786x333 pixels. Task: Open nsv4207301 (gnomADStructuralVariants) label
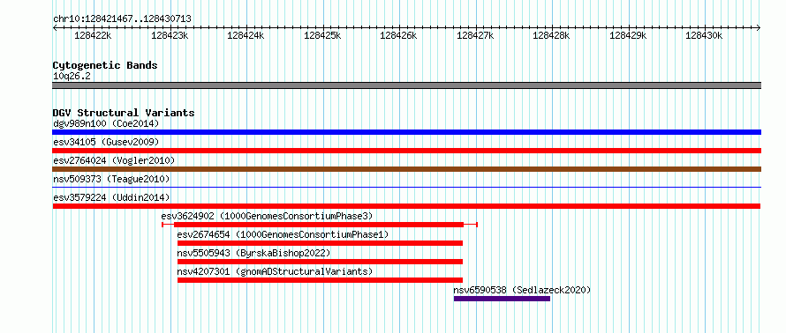click(x=276, y=271)
